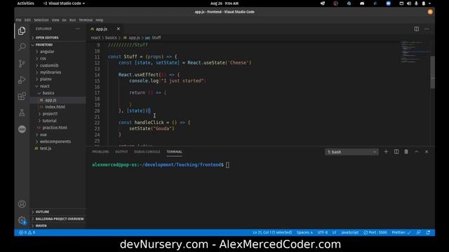
Task: Open the Selection menu
Action: [x=41, y=20]
